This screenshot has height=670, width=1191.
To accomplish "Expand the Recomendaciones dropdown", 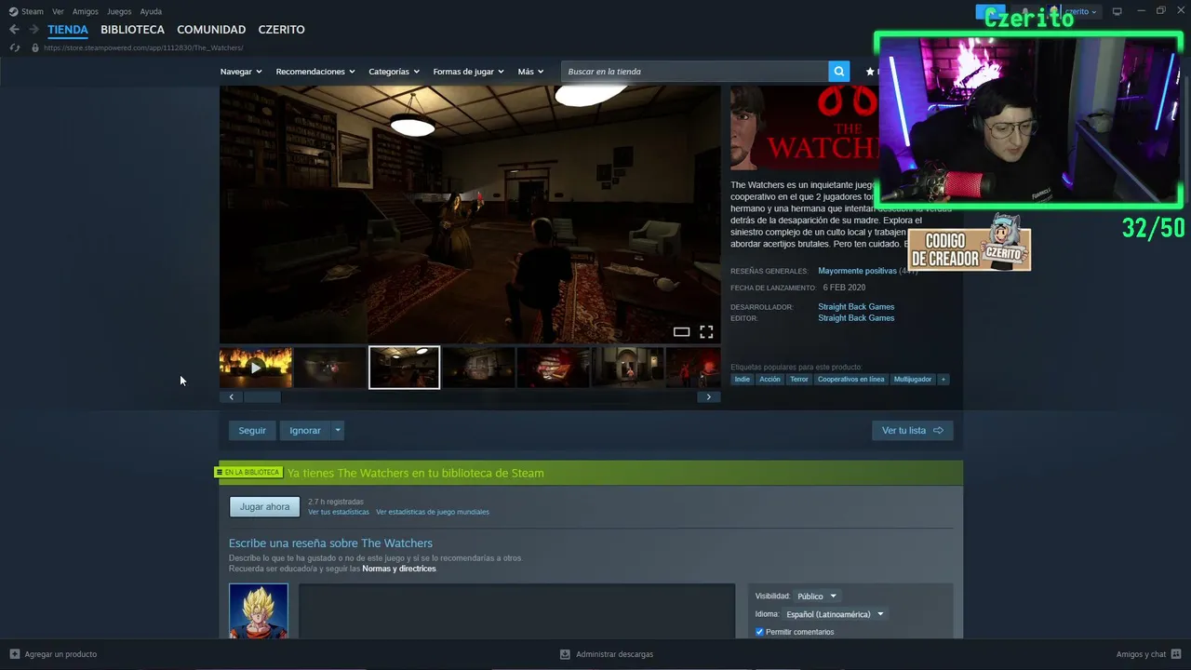I will click(x=315, y=72).
